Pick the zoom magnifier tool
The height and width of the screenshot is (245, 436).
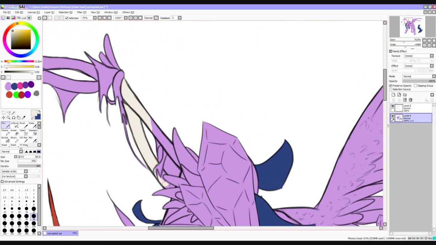click(9, 118)
